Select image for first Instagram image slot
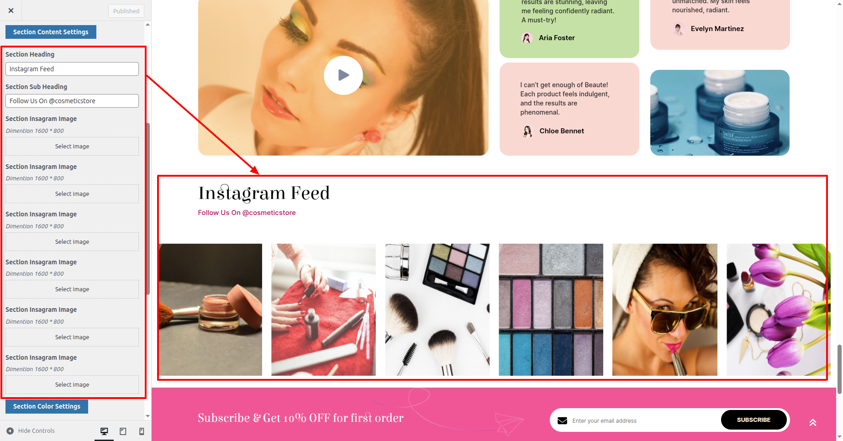843x441 pixels. point(72,147)
